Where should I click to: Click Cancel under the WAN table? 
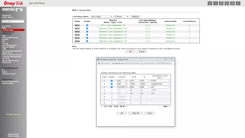142,52
